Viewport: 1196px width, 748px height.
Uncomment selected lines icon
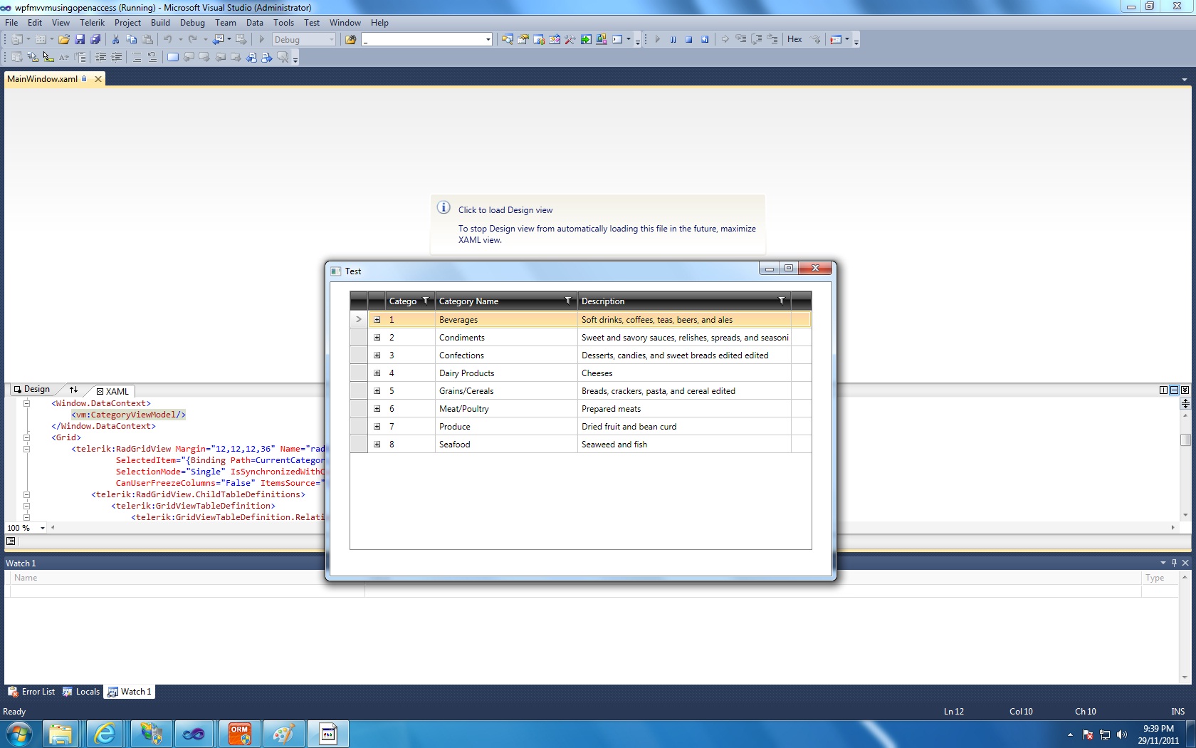[x=152, y=58]
